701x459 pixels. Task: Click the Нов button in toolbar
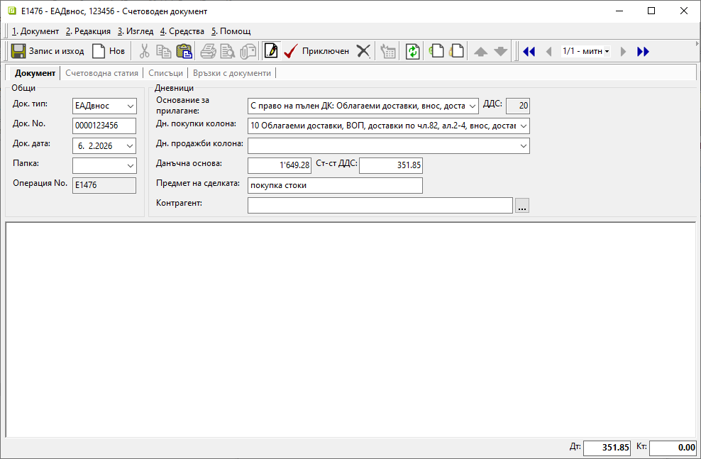click(x=109, y=51)
